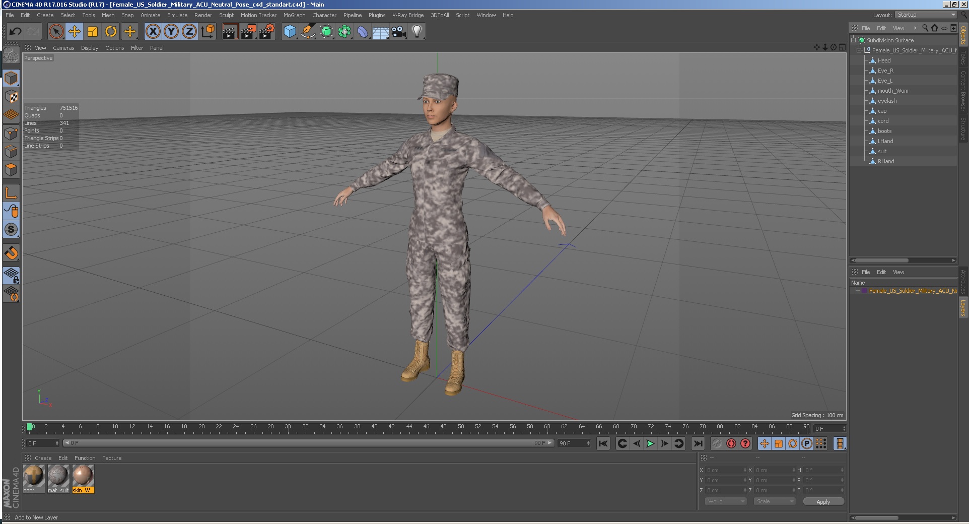The width and height of the screenshot is (969, 524).
Task: Open the Layout Startup dropdown
Action: [926, 15]
